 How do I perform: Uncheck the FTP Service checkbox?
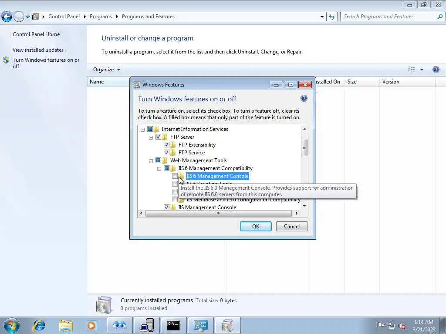point(166,153)
